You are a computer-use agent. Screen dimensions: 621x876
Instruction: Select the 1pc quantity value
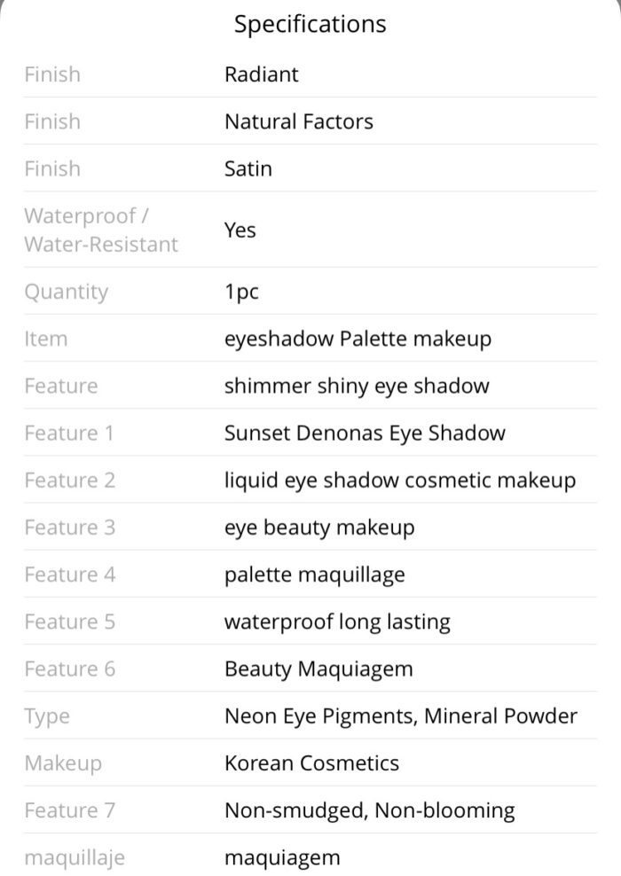[x=241, y=292]
